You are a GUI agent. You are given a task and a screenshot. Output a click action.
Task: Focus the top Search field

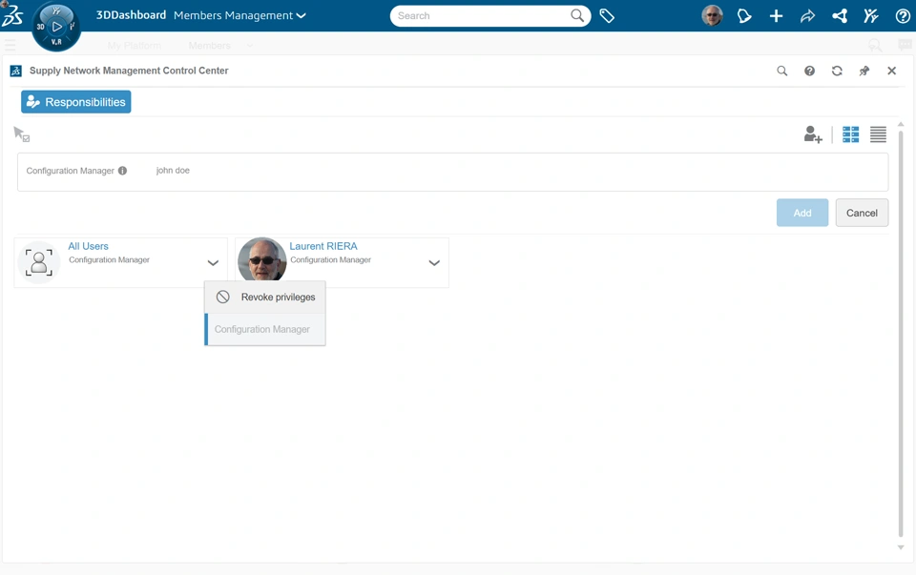coord(479,16)
